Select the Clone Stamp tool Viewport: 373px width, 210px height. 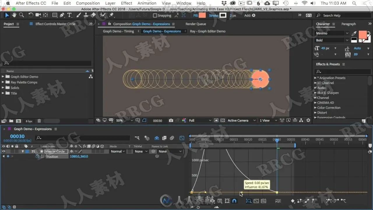(x=86, y=15)
